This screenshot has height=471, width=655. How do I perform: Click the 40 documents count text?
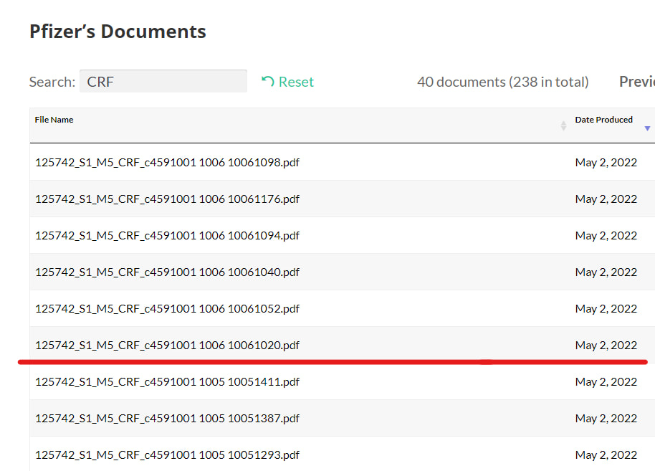pyautogui.click(x=502, y=82)
